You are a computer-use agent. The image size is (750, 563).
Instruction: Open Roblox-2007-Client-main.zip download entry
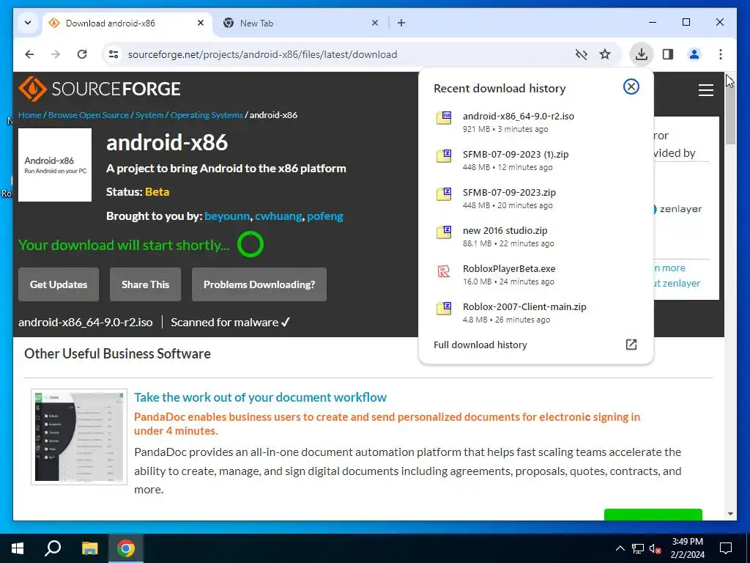click(x=535, y=313)
